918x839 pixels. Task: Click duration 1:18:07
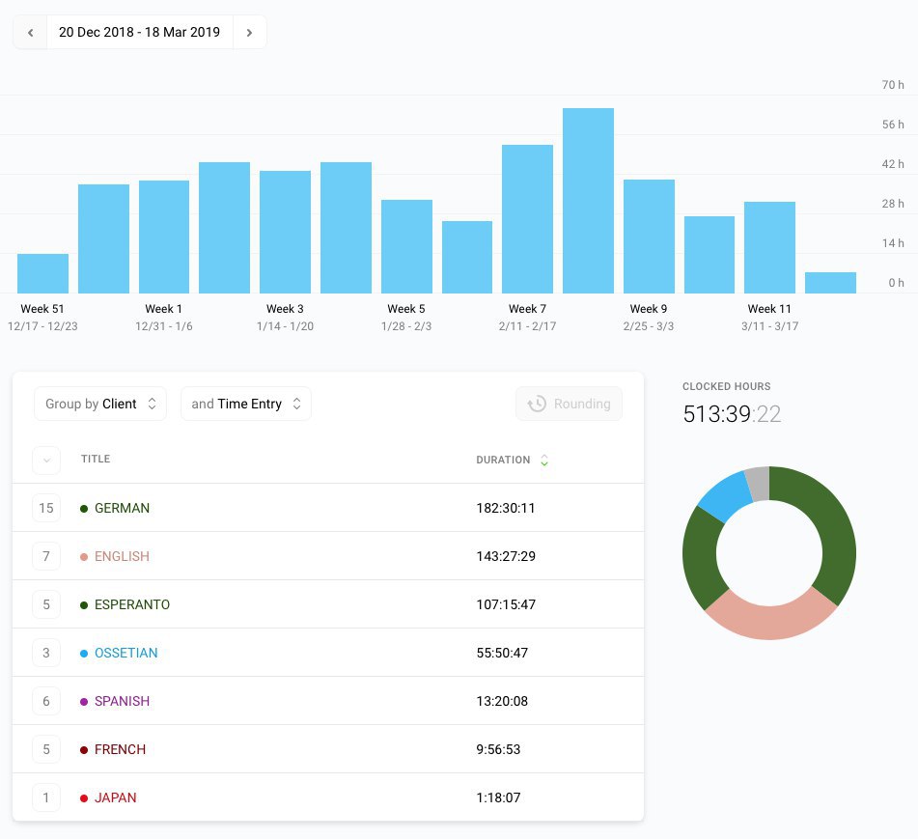pyautogui.click(x=498, y=798)
